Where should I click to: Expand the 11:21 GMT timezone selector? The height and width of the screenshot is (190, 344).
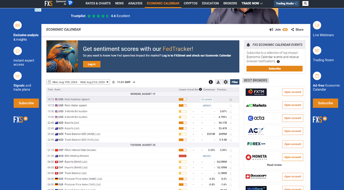[x=126, y=82]
